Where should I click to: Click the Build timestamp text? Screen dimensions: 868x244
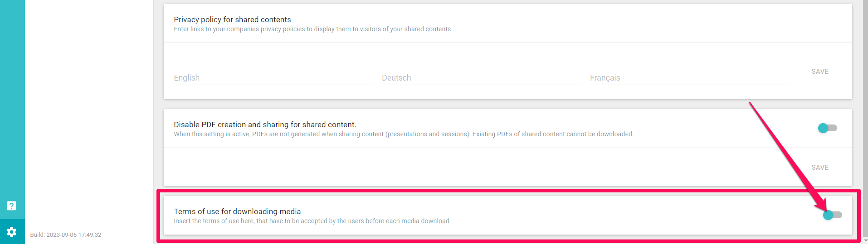[66, 235]
